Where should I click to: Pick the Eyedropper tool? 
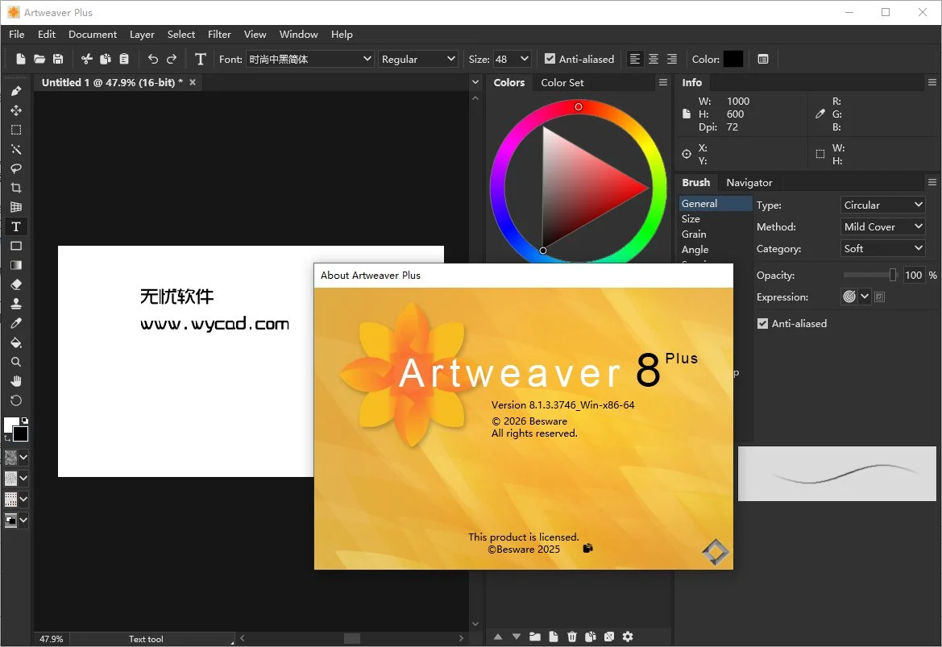15,323
